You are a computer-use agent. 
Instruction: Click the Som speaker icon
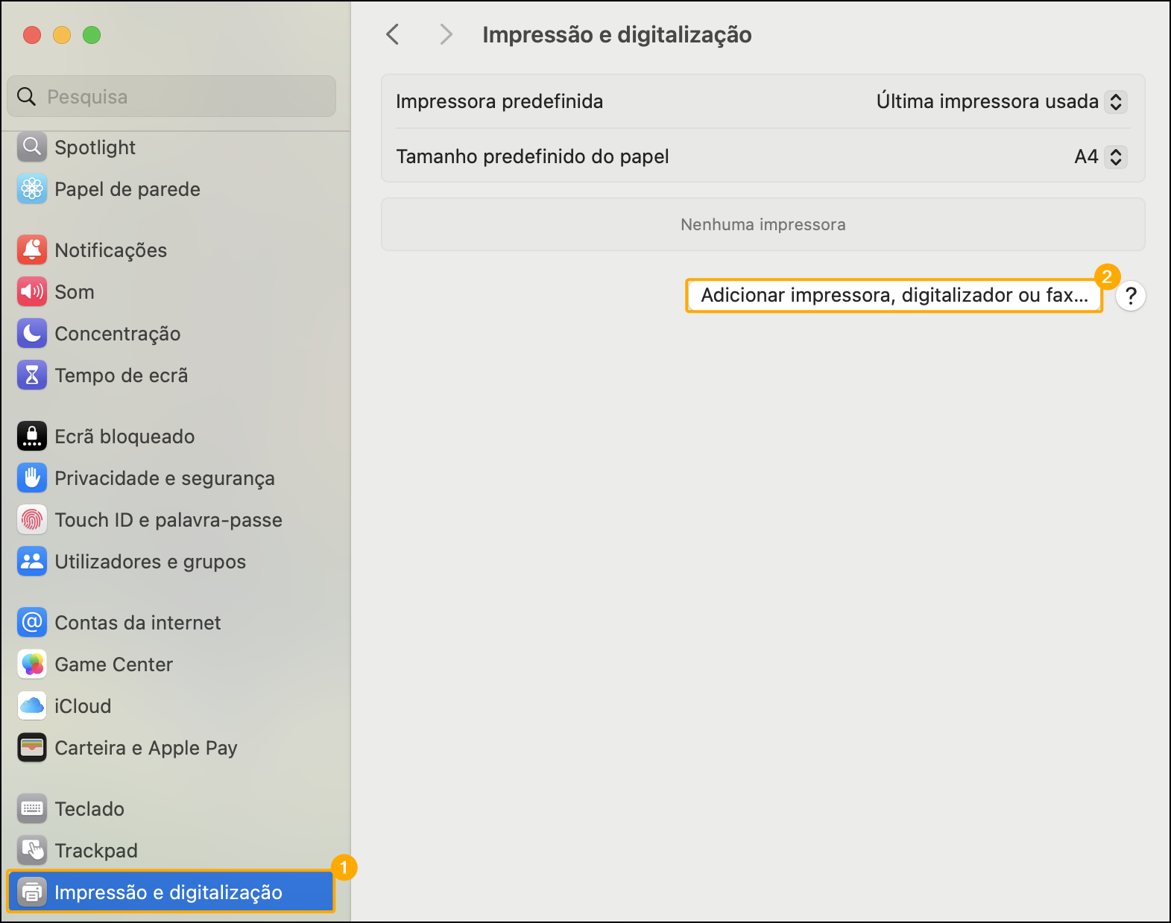point(32,292)
